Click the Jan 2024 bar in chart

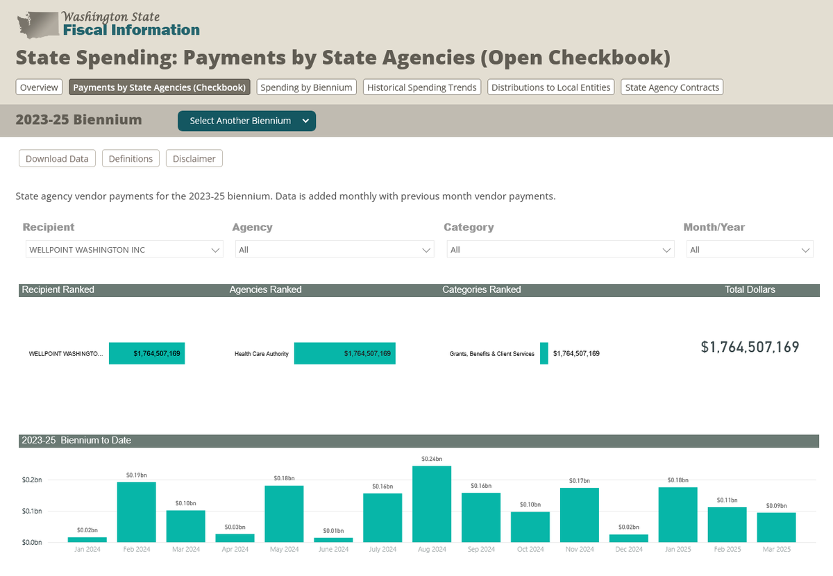point(87,539)
